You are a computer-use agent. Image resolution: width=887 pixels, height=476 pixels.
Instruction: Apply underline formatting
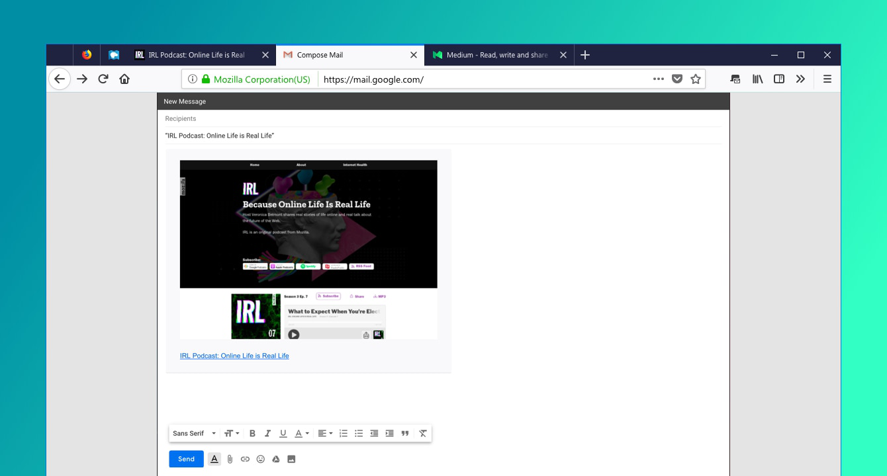pos(283,433)
